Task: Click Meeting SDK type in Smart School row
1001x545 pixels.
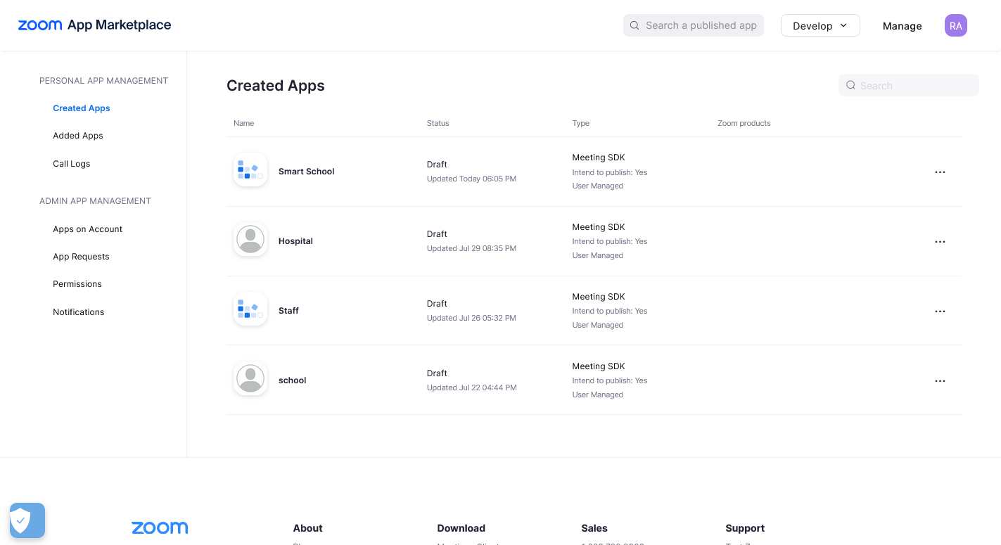Action: point(599,158)
